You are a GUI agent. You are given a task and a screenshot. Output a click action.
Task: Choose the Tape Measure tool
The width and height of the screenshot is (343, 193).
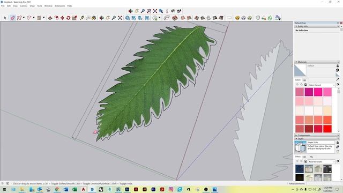click(82, 18)
